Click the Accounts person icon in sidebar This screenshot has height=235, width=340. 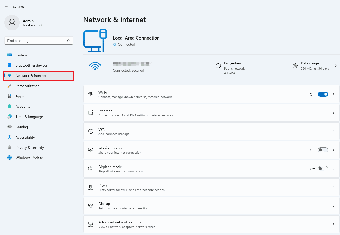pyautogui.click(x=9, y=106)
